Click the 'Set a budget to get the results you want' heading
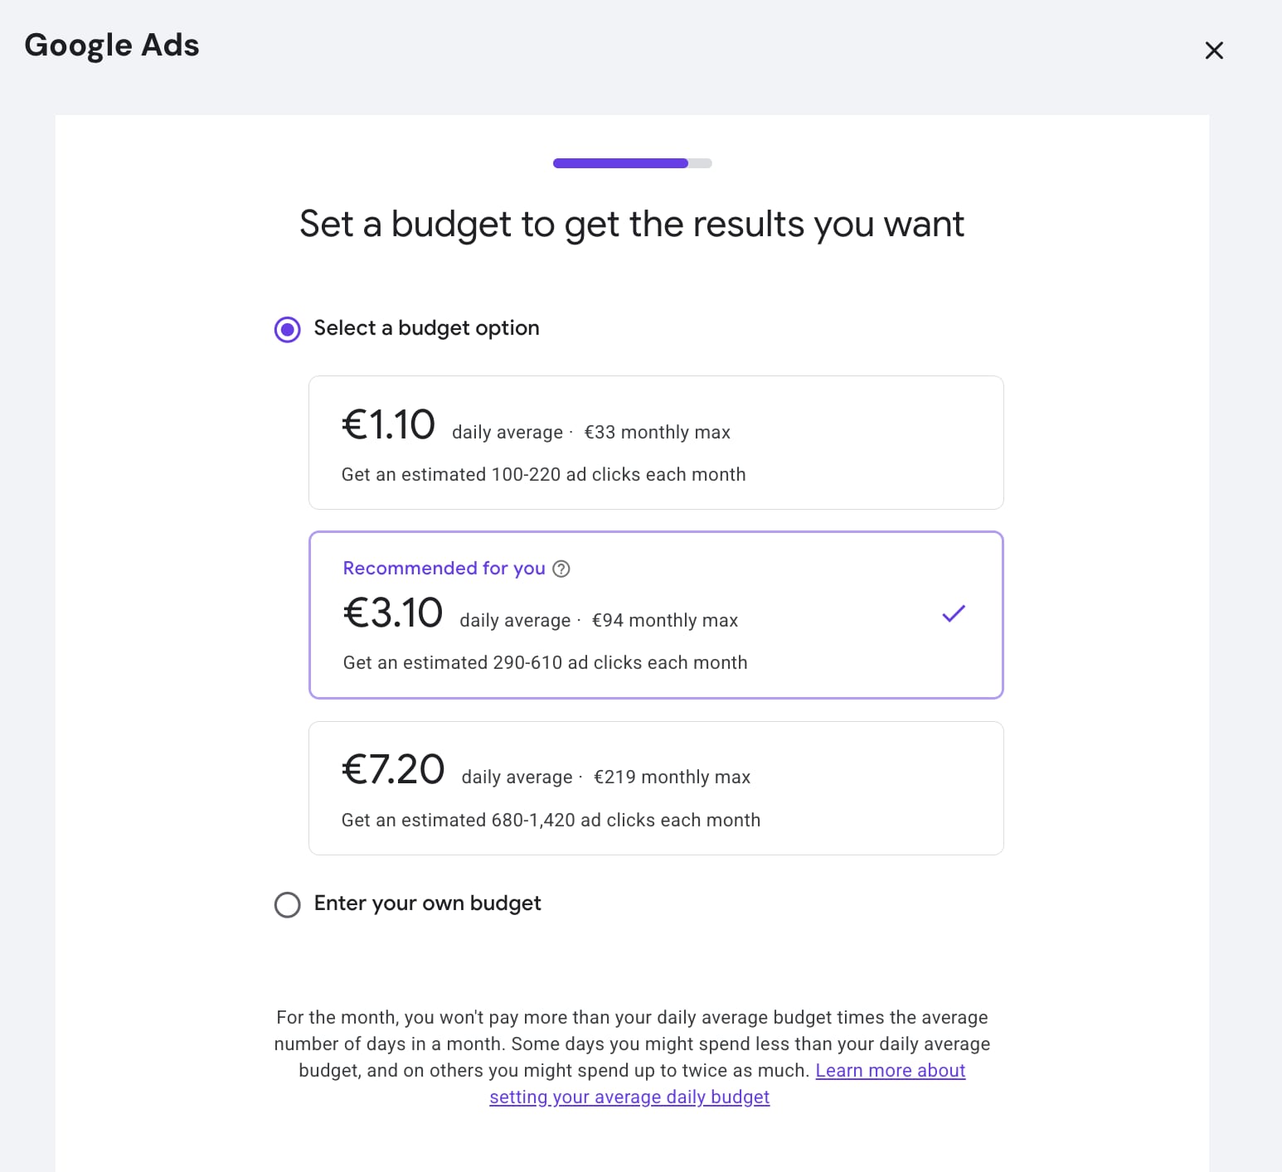The image size is (1282, 1172). click(632, 225)
